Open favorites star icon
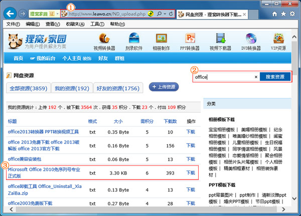This screenshot has width=301, height=216. click(283, 14)
